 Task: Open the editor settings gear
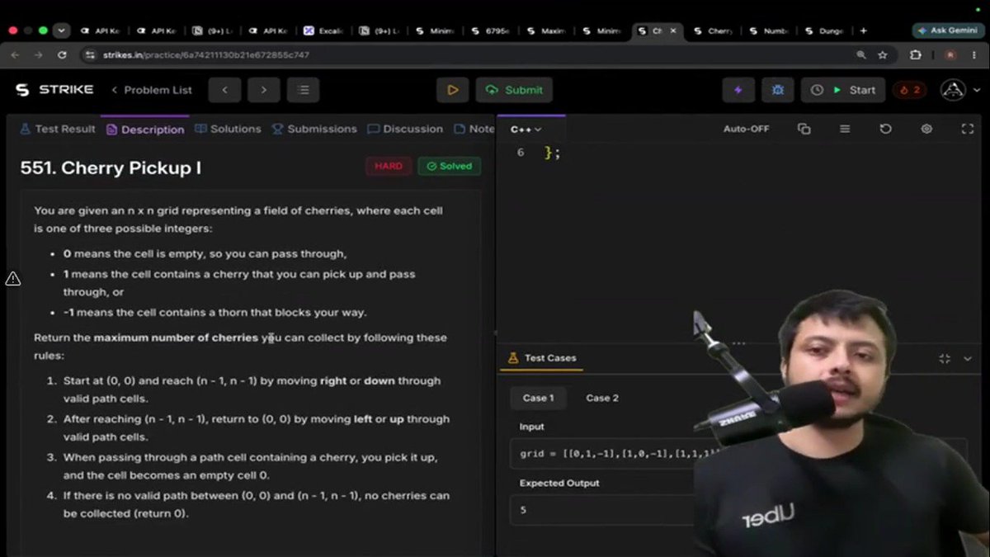[926, 129]
